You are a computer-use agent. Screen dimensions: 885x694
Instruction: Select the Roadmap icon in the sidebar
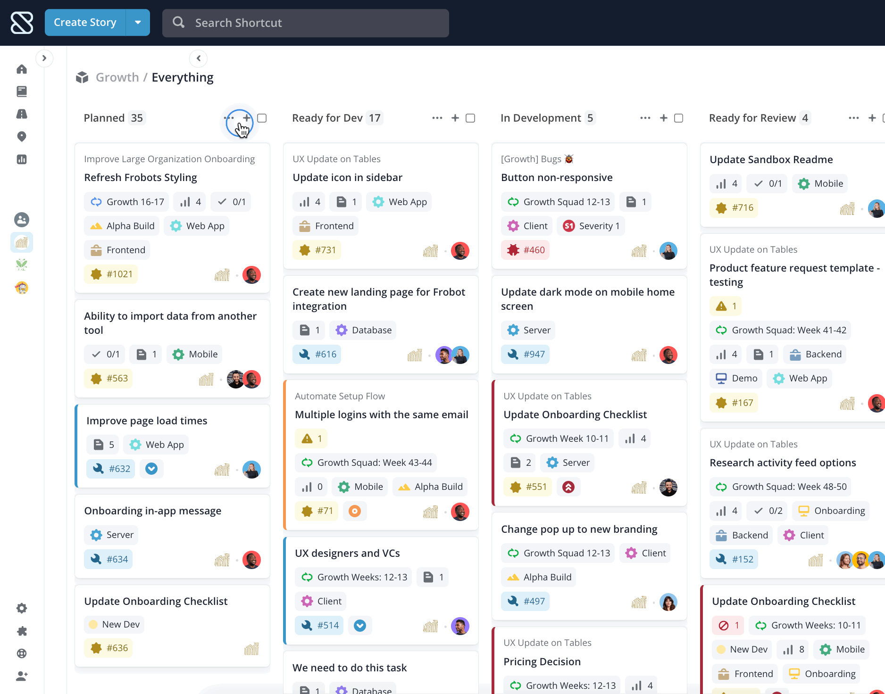[x=22, y=114]
